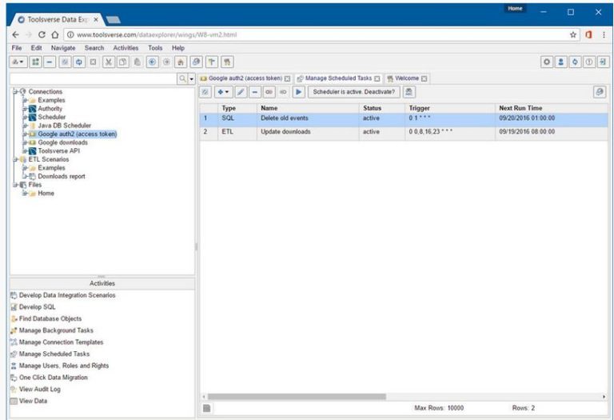The width and height of the screenshot is (614, 420).
Task: Remove the task using the task toolbar minus
Action: click(x=254, y=92)
